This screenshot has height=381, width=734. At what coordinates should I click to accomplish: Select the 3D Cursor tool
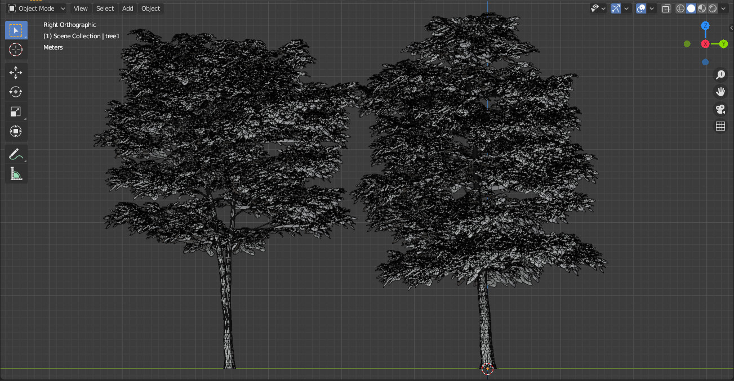click(16, 50)
